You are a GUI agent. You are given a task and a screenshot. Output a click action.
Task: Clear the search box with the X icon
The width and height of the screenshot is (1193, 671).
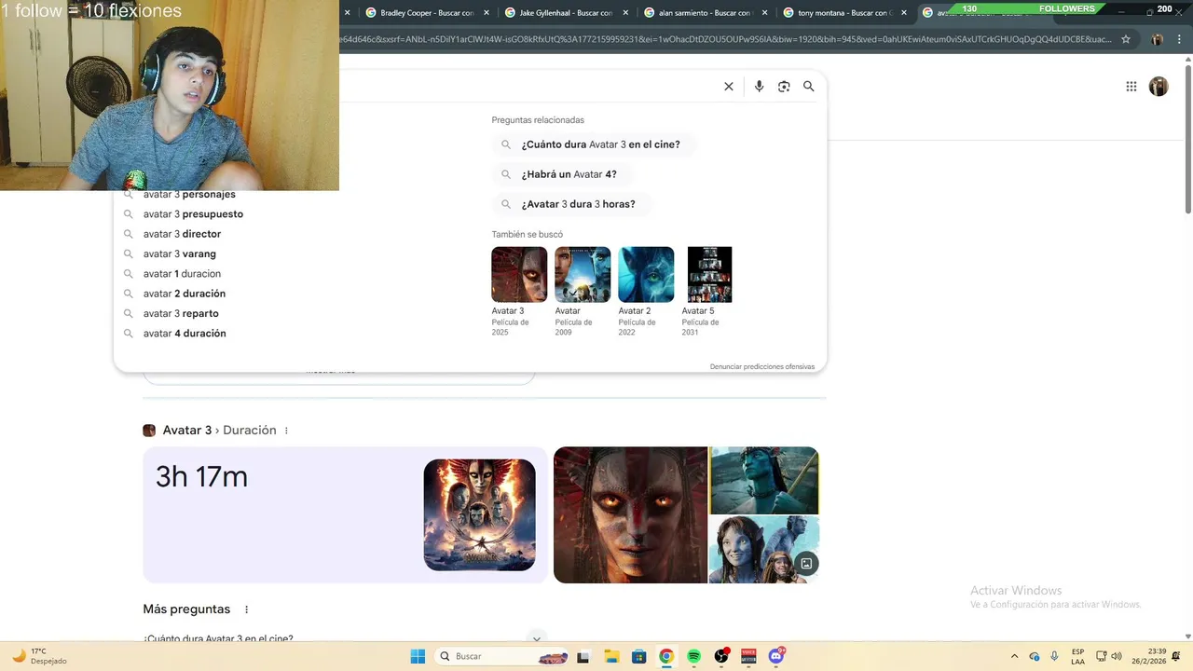point(729,87)
